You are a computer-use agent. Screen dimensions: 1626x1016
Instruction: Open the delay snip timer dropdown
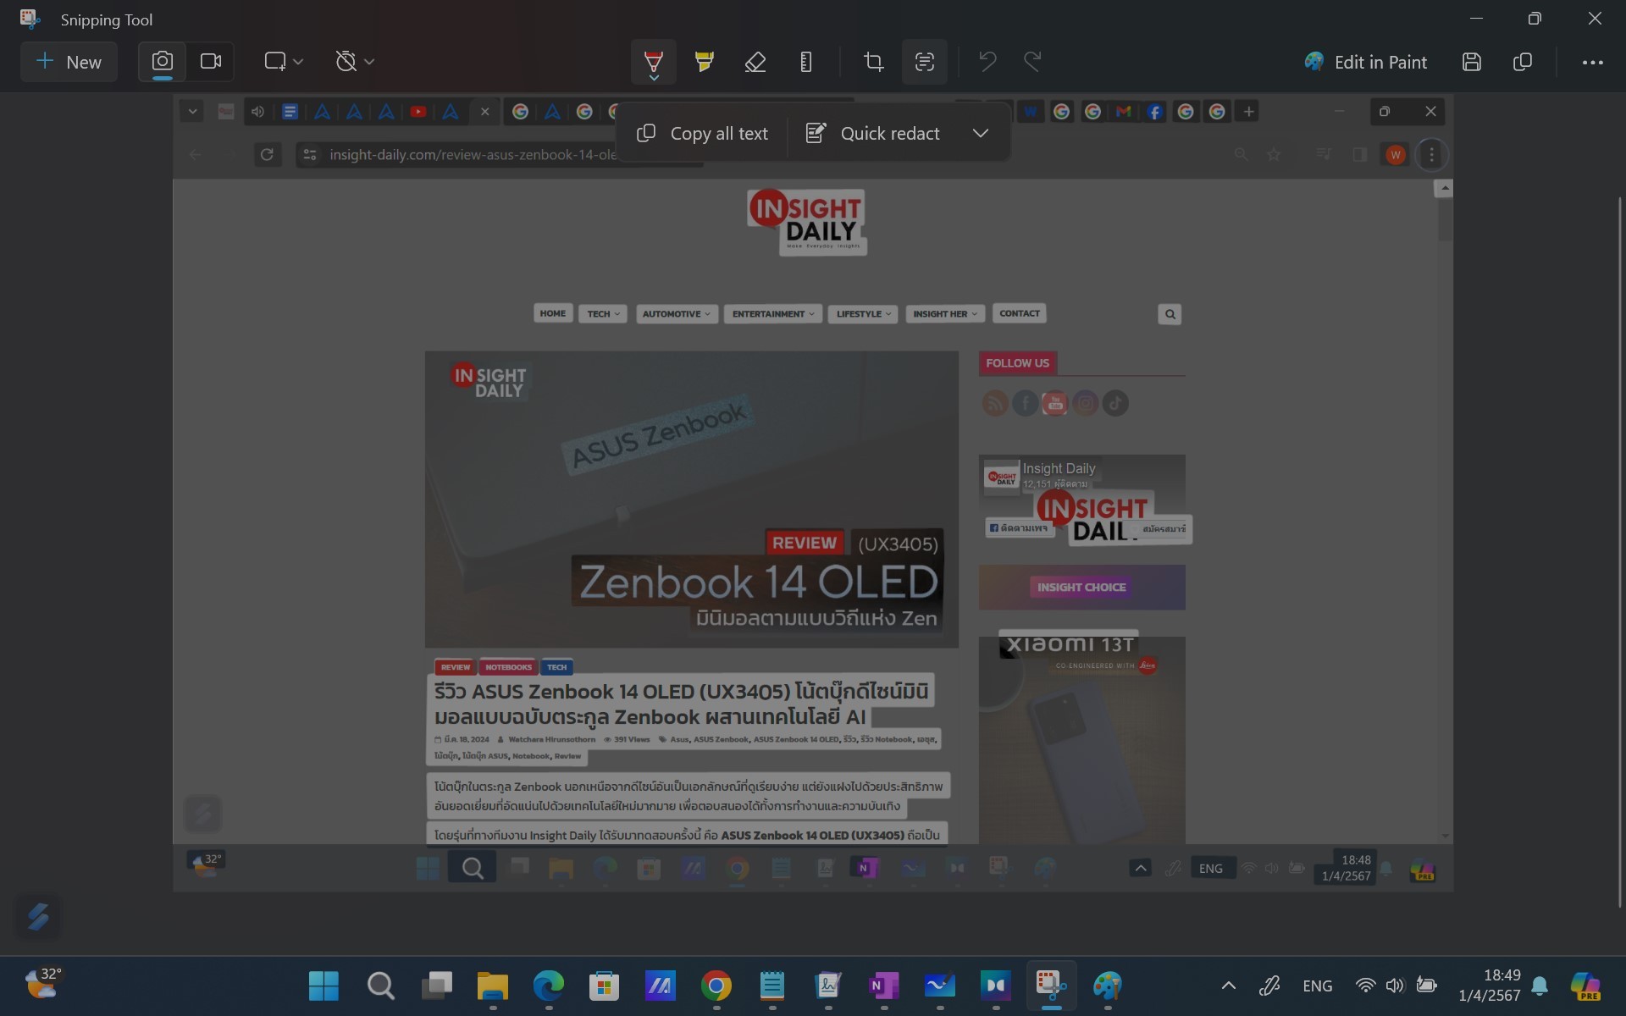click(x=355, y=62)
